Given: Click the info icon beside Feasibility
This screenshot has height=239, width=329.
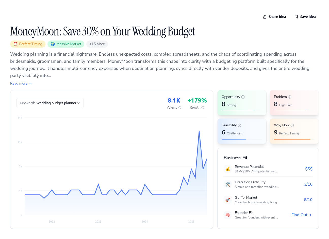Looking at the screenshot, I should tap(239, 125).
